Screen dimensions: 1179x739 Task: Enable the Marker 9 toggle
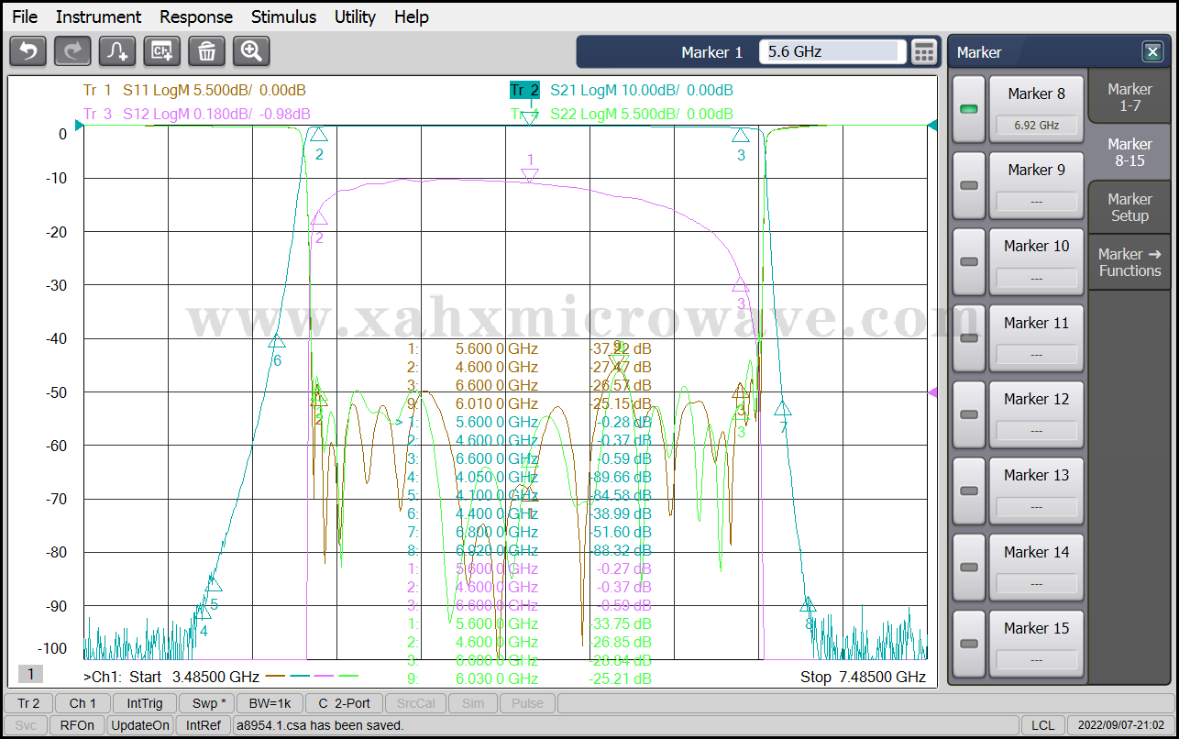(968, 185)
